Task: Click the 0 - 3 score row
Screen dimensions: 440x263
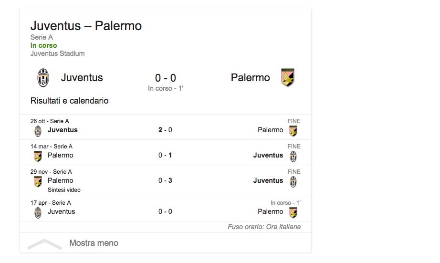Action: pyautogui.click(x=165, y=180)
